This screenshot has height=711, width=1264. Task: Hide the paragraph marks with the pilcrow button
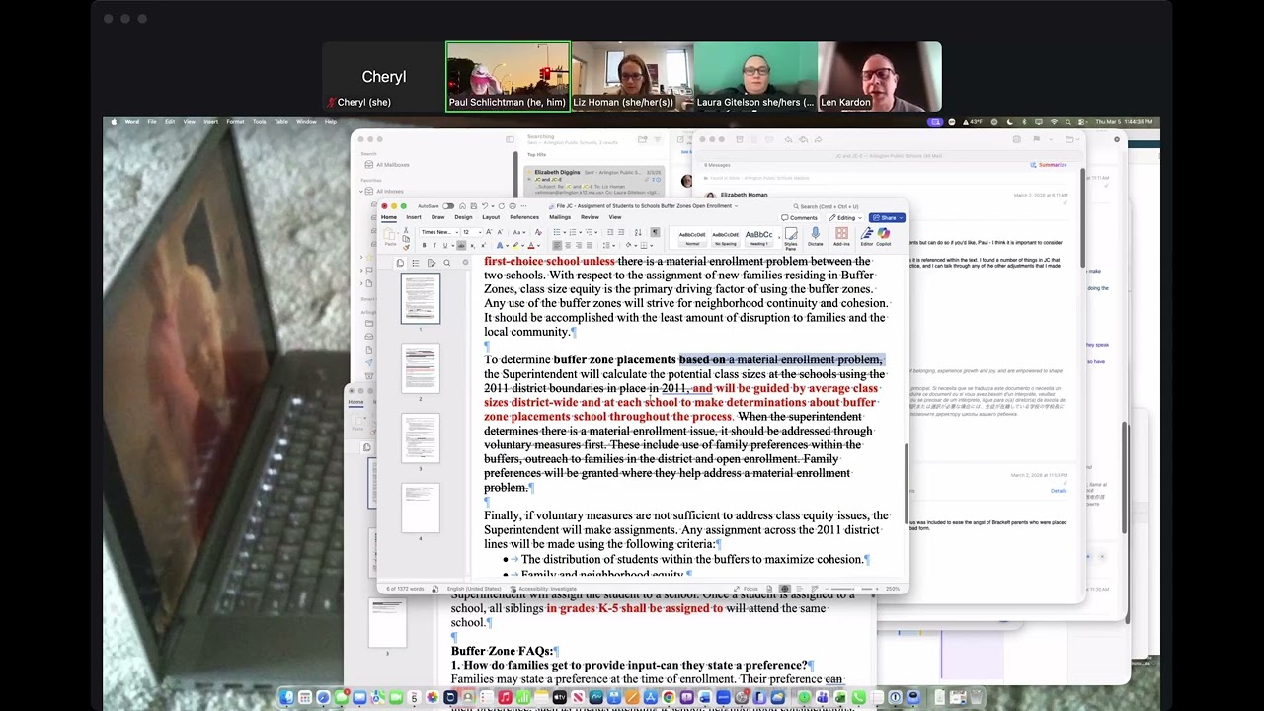coord(655,232)
